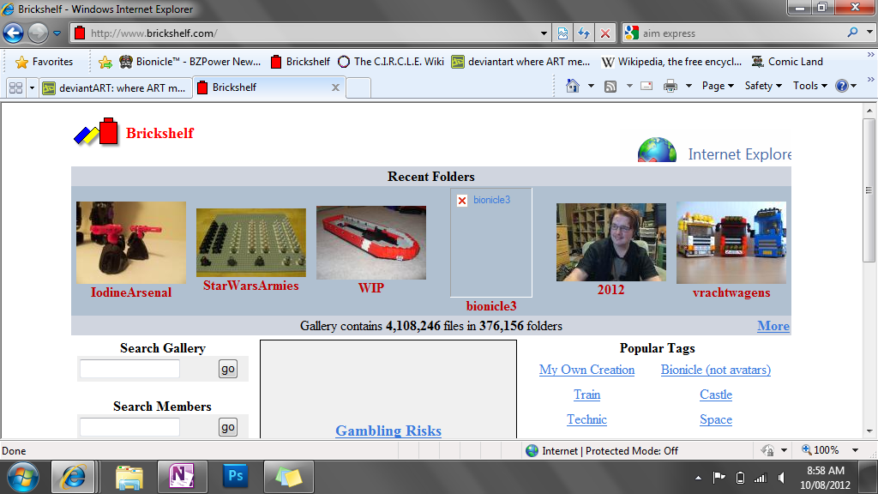This screenshot has height=494, width=878.
Task: Open the Gambling Risks link
Action: (388, 431)
